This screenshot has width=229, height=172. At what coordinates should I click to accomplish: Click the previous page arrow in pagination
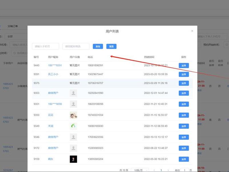click(x=154, y=170)
